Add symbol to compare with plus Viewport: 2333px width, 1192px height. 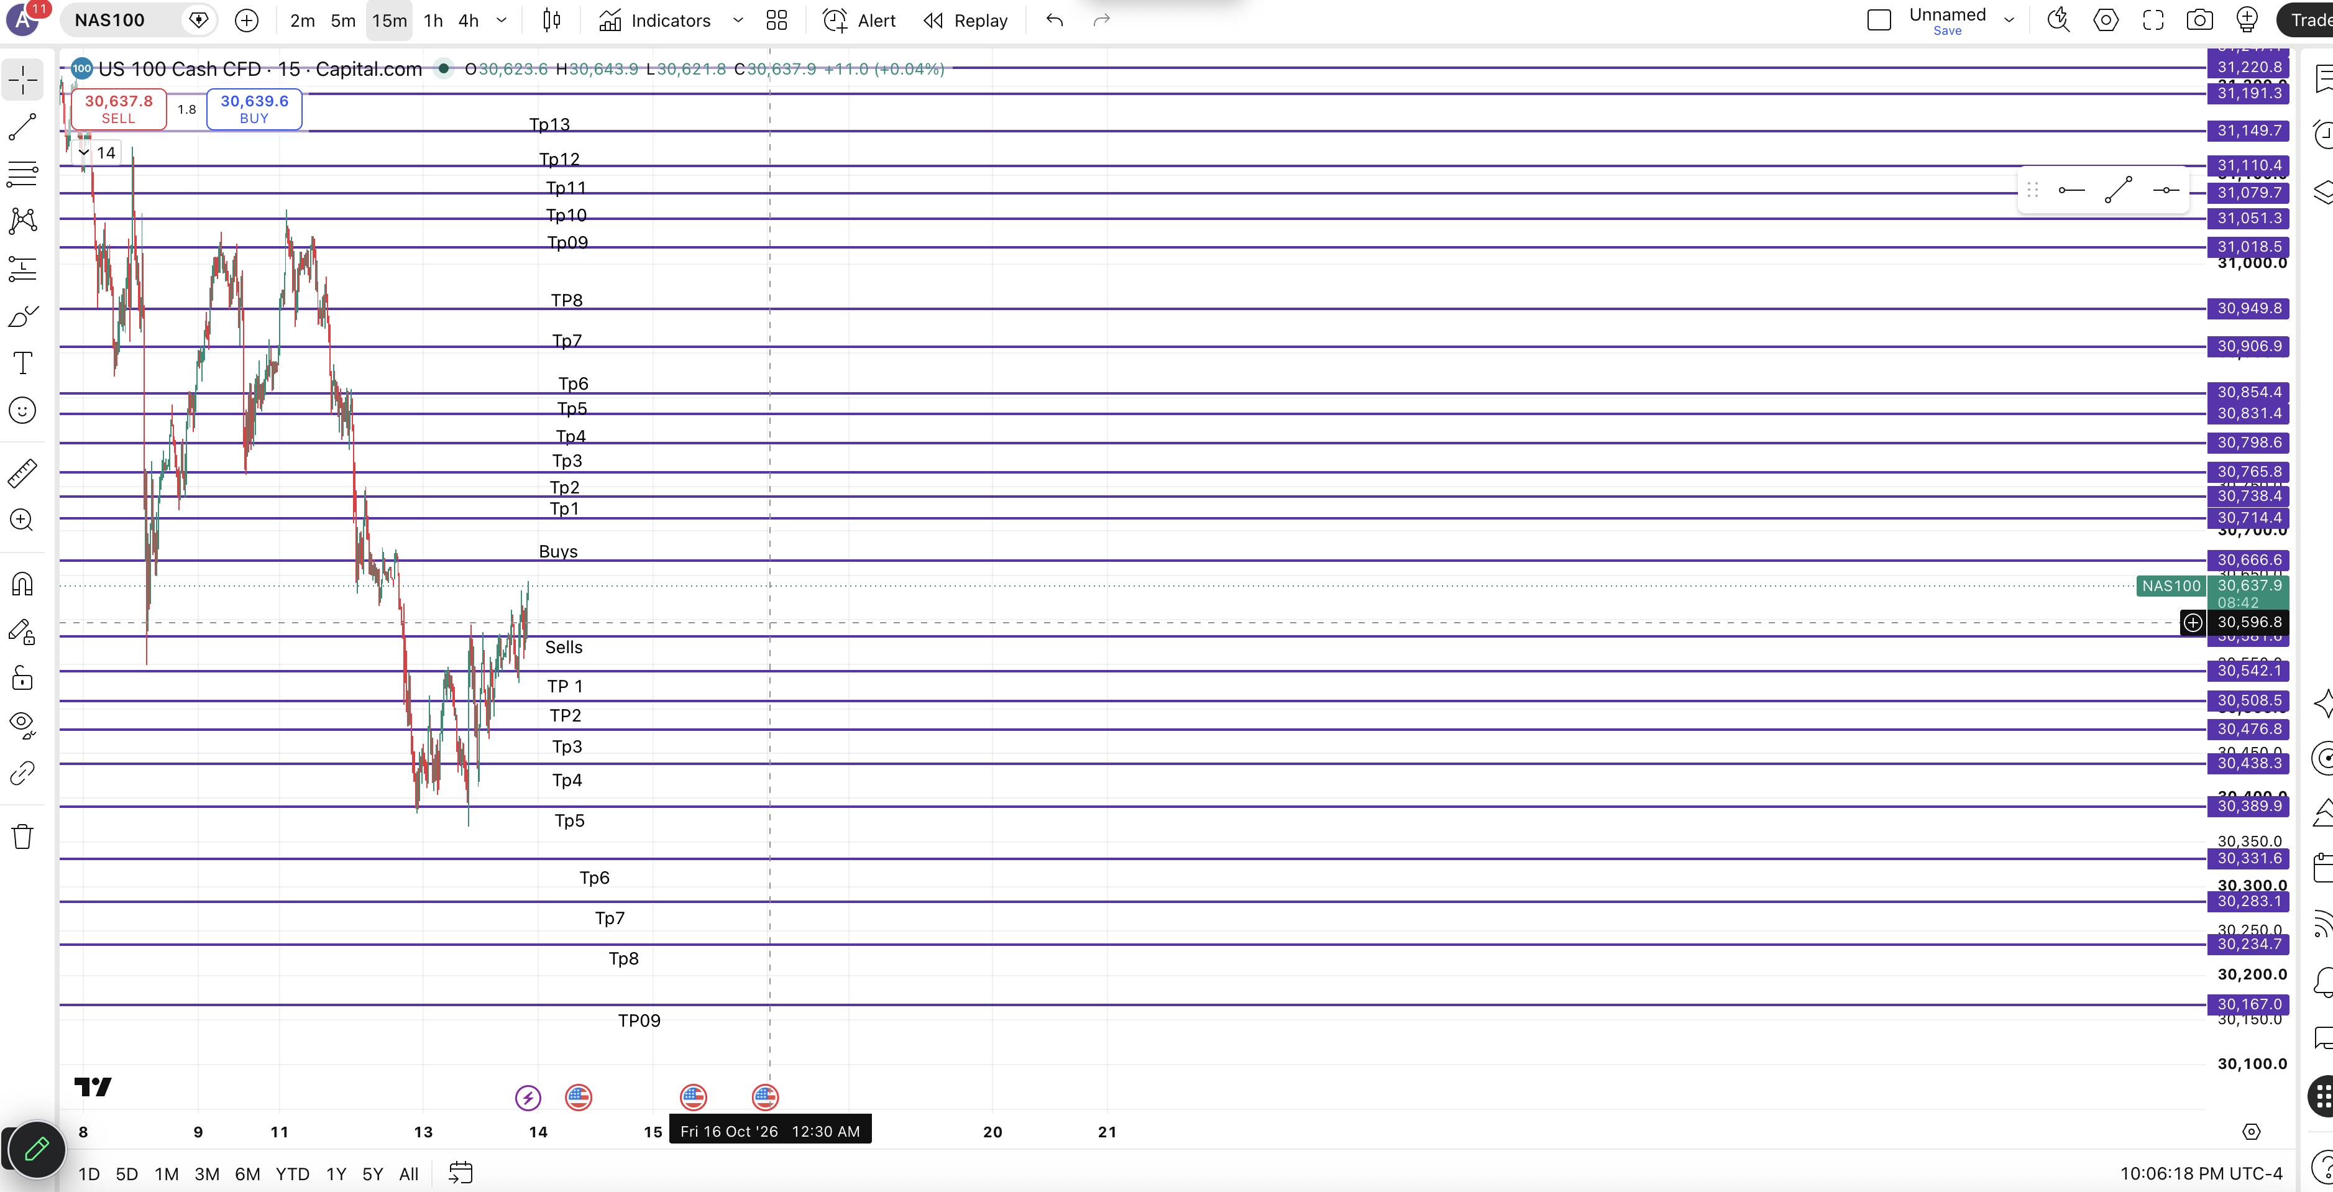click(x=246, y=21)
